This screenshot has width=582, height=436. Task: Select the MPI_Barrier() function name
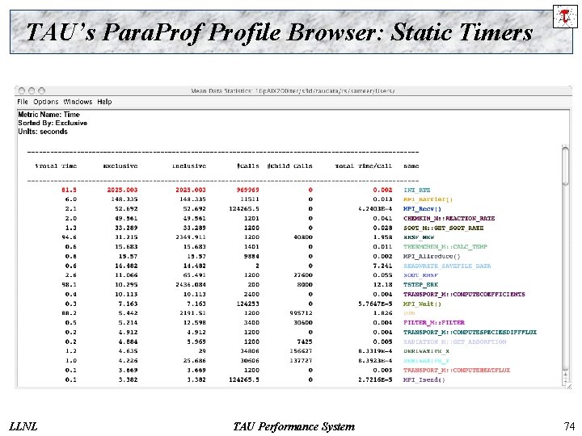pos(428,199)
